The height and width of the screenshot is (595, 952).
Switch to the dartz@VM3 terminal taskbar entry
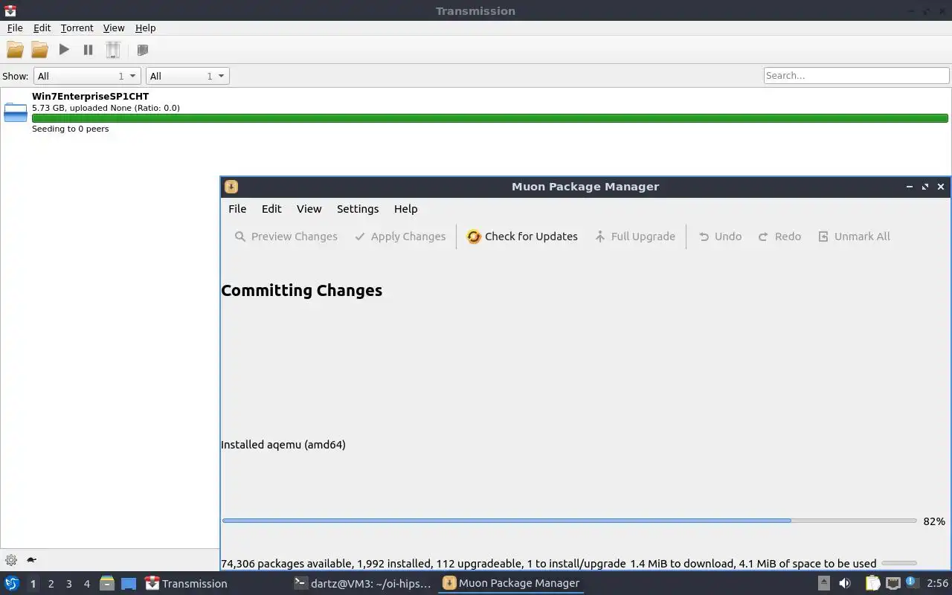[363, 584]
